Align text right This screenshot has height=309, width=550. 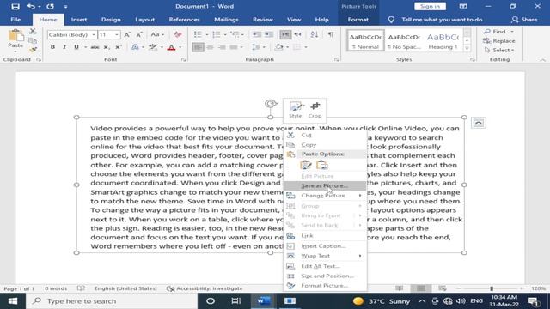point(222,47)
